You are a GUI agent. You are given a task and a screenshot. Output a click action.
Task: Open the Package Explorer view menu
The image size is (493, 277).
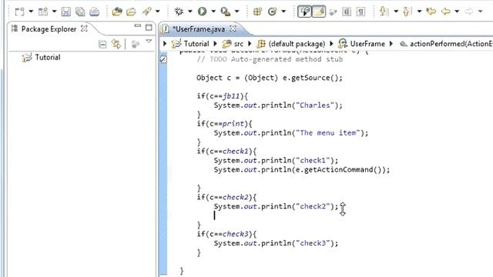[149, 42]
